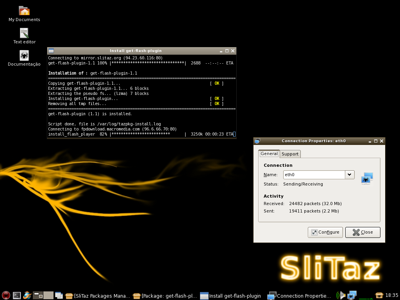Switch to the Support tab
The height and width of the screenshot is (300, 400).
(x=290, y=154)
